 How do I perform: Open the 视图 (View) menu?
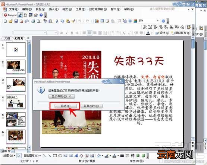(x=40, y=9)
